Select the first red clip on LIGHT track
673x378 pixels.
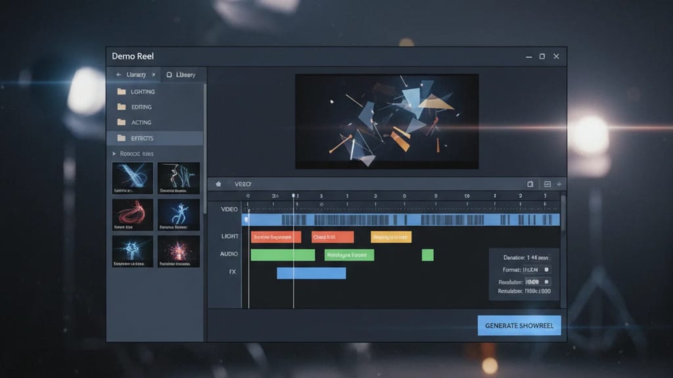tap(276, 237)
